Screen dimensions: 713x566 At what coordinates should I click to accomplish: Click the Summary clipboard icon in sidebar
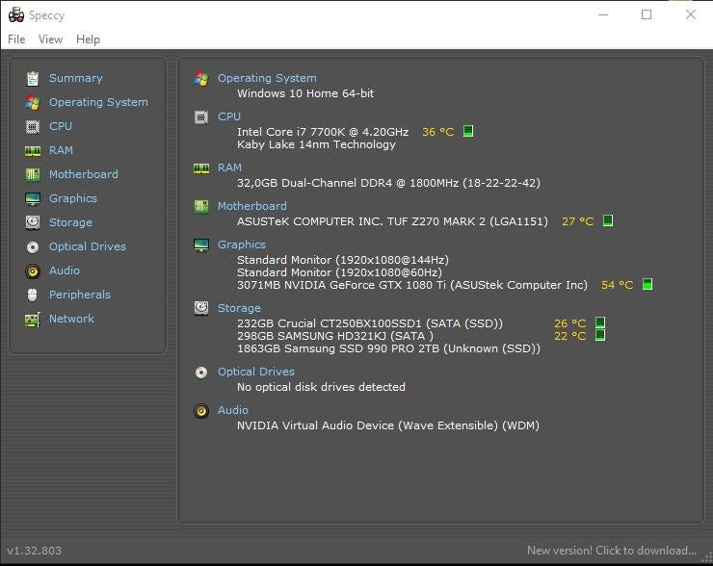point(33,78)
